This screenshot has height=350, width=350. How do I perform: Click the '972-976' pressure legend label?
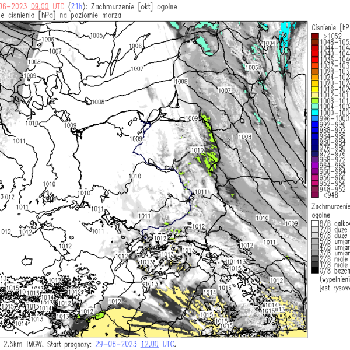[x=332, y=154]
